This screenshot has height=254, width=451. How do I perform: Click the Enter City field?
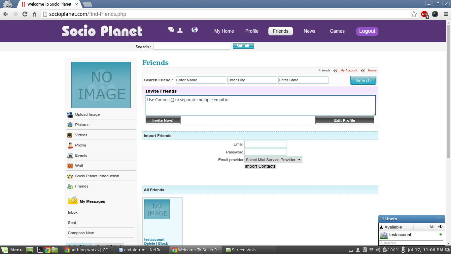coord(252,80)
